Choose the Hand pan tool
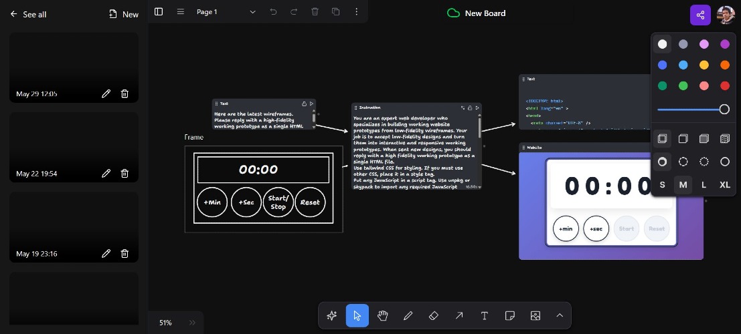 (x=383, y=315)
